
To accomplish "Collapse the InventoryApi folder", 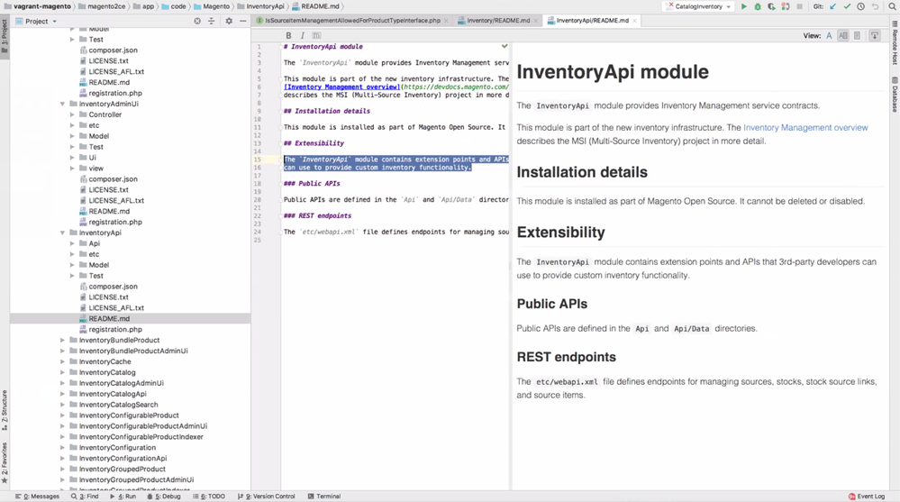I will coord(63,233).
